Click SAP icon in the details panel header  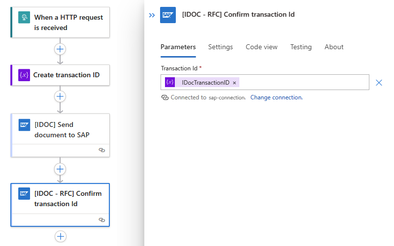(168, 15)
